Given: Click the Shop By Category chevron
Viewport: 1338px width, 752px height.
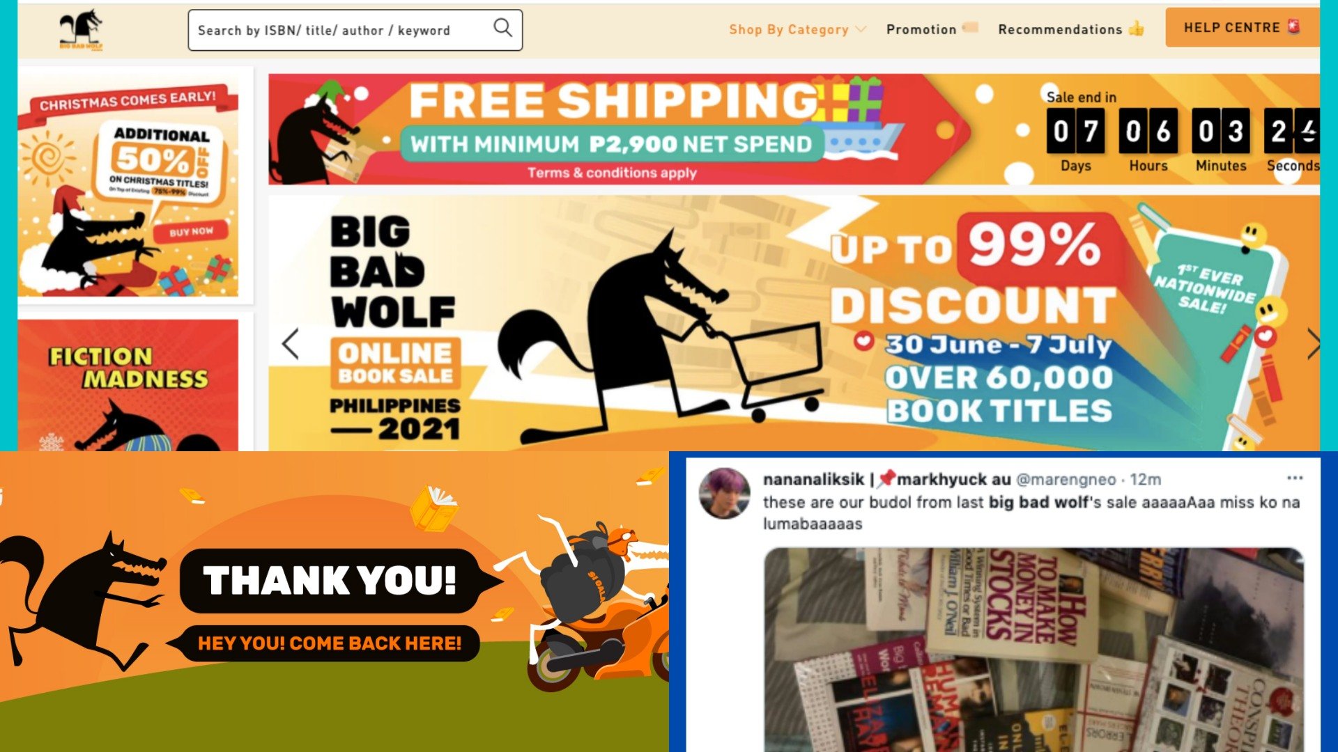Looking at the screenshot, I should click(861, 29).
